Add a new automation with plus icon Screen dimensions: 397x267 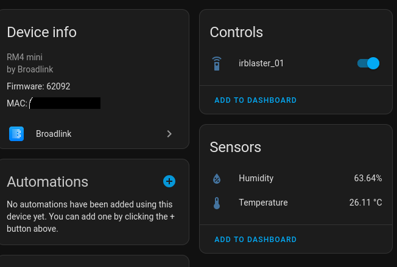pos(169,181)
